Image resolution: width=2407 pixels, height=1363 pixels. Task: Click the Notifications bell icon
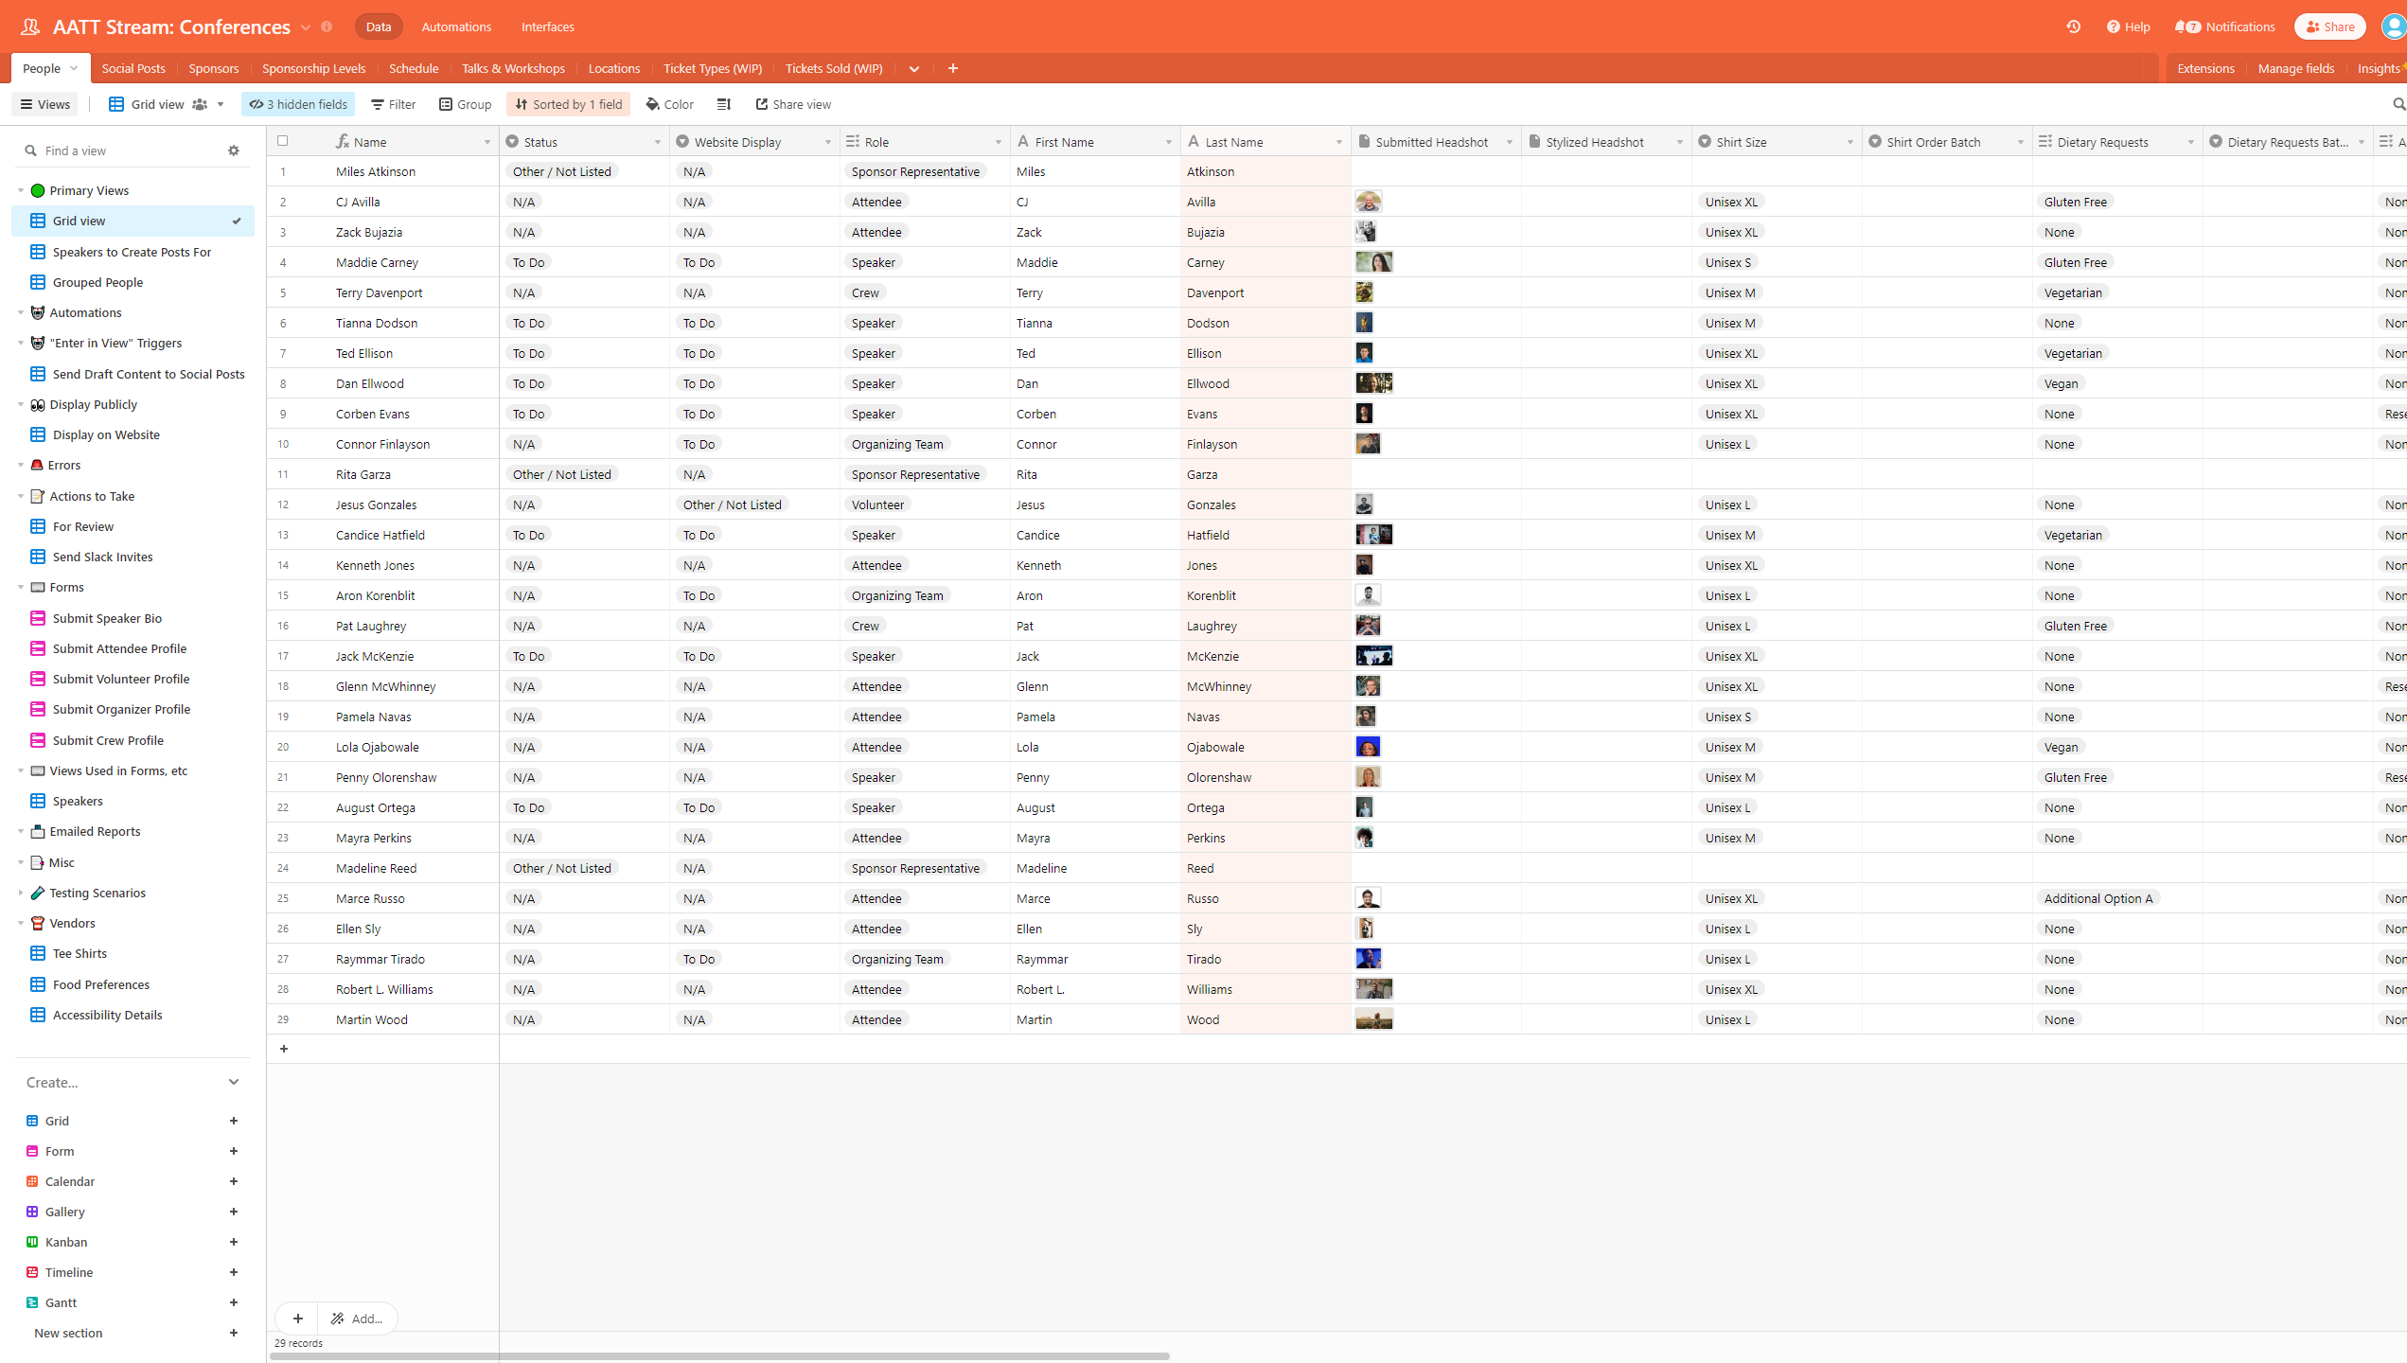point(2185,27)
